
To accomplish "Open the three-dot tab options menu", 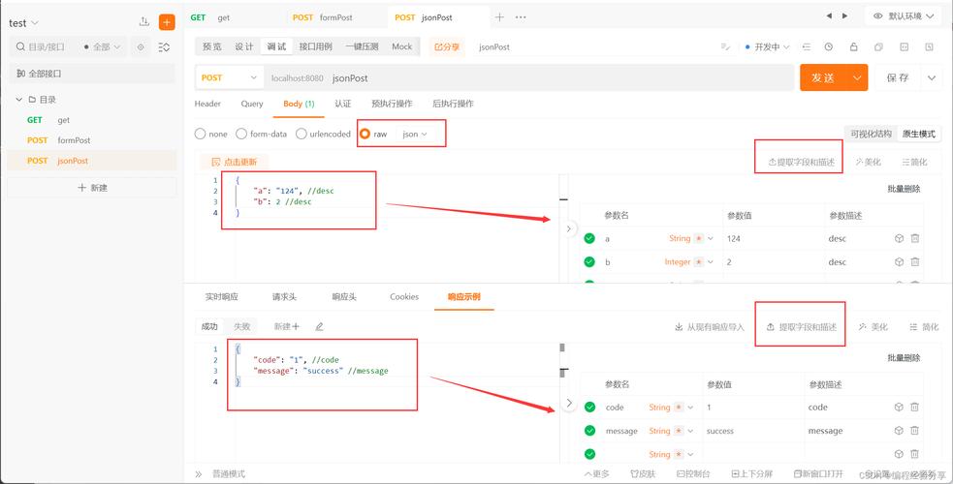I will (521, 17).
